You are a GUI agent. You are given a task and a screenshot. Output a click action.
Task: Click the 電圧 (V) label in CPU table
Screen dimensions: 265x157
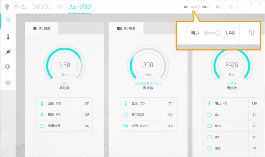[54, 115]
